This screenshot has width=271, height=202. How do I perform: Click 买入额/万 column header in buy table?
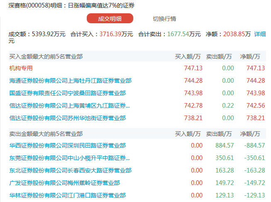[188, 57]
